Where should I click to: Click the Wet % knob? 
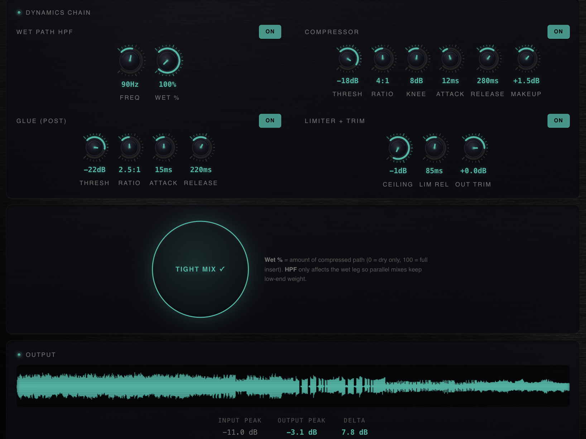[168, 60]
